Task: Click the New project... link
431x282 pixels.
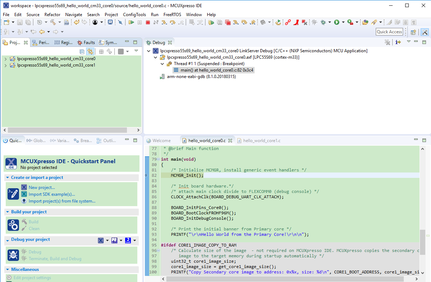Action: tap(42, 187)
